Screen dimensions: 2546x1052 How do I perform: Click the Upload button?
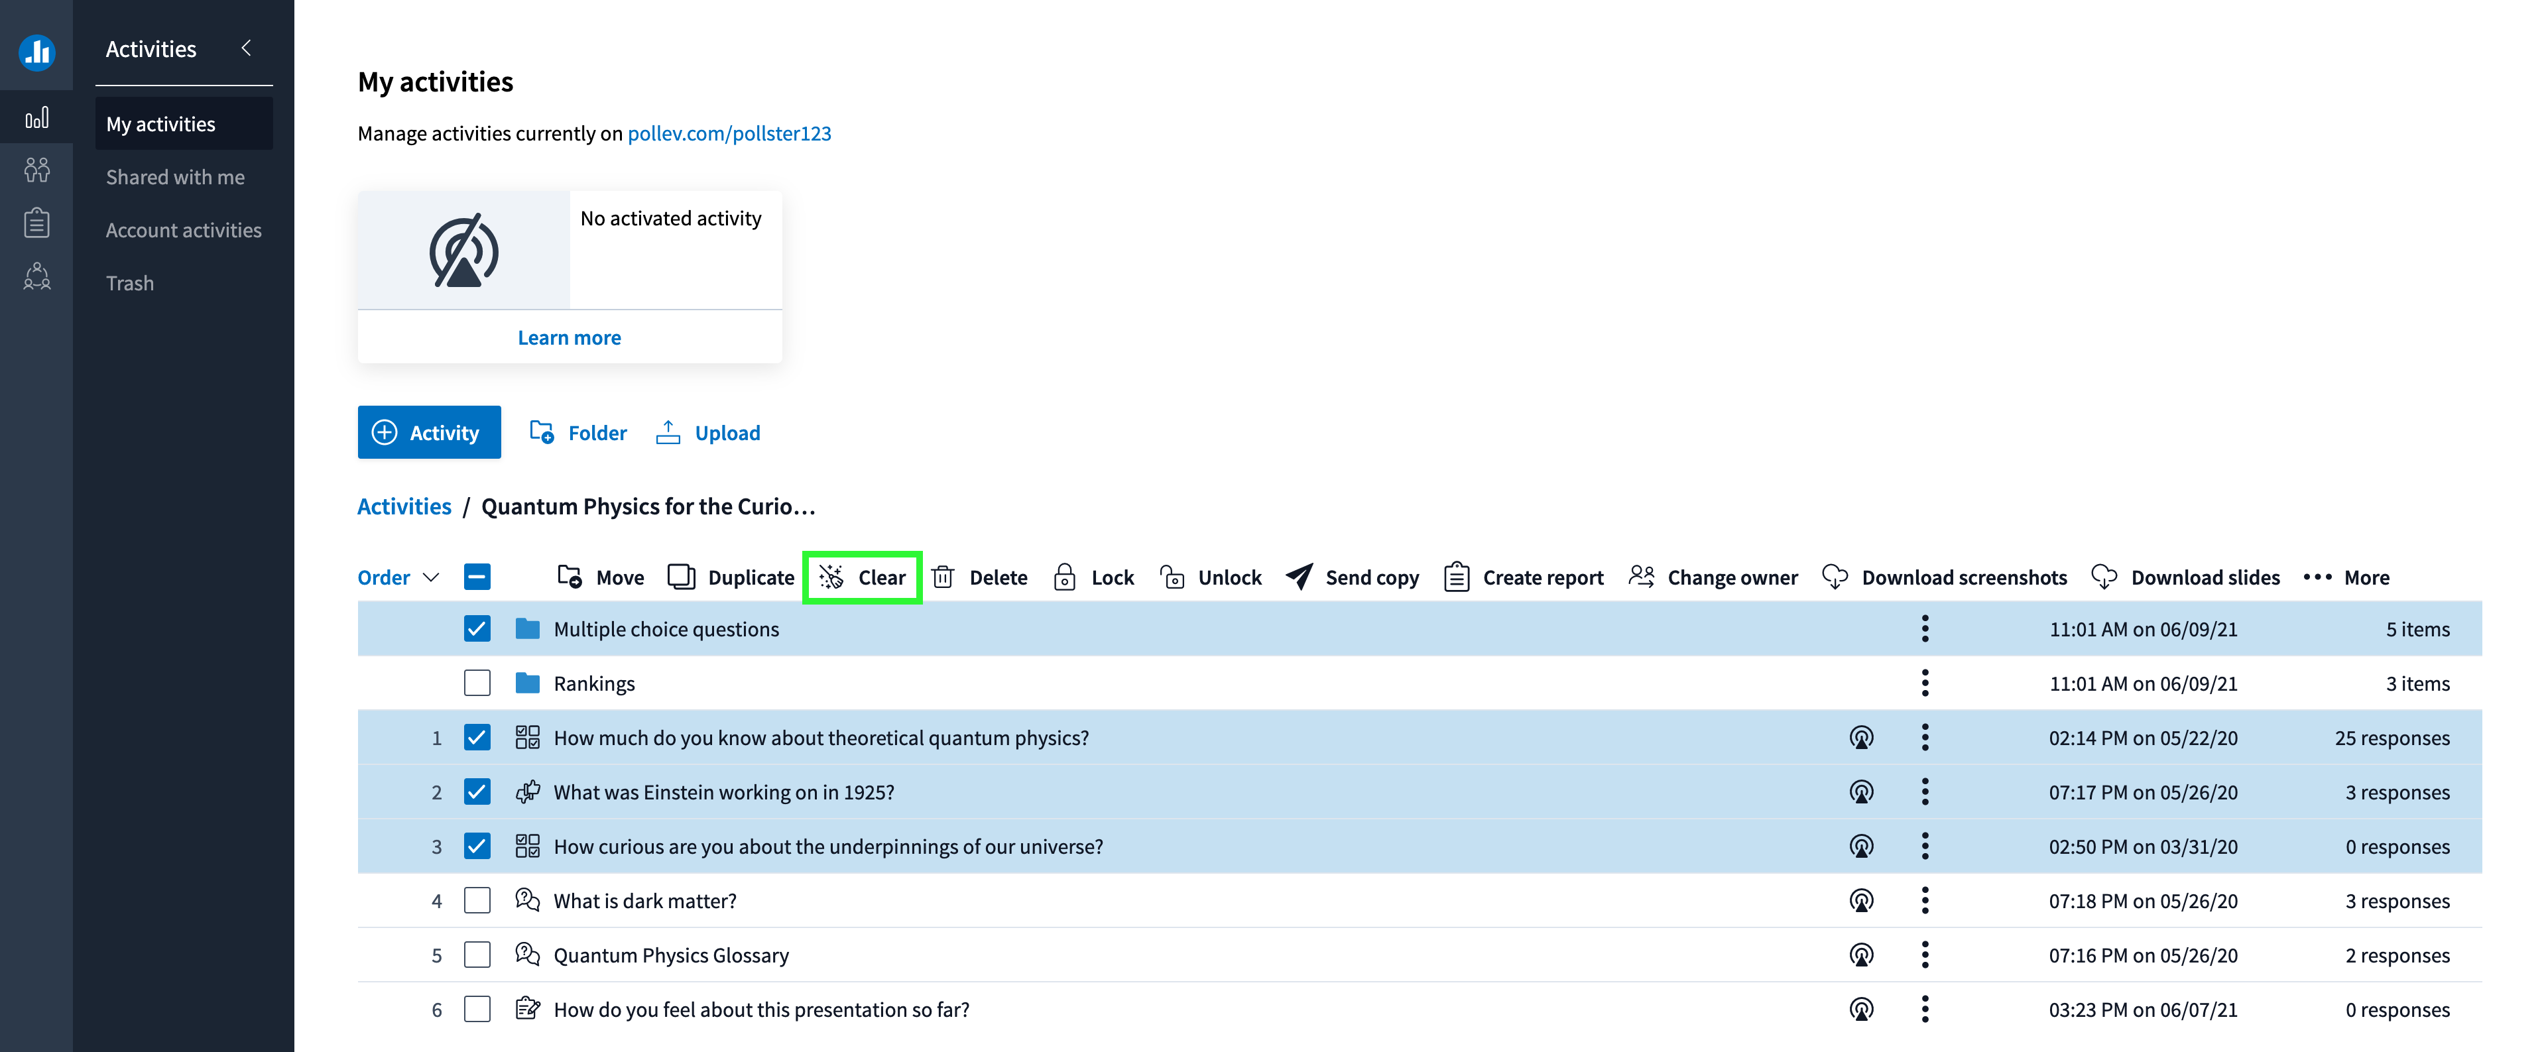pos(709,433)
